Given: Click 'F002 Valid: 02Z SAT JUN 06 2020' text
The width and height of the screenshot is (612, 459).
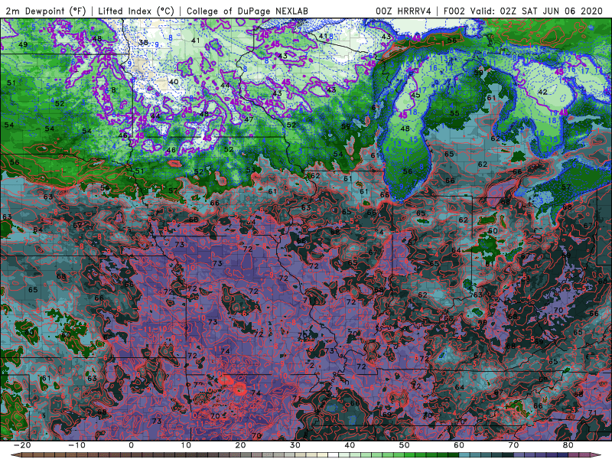Looking at the screenshot, I should tap(523, 11).
